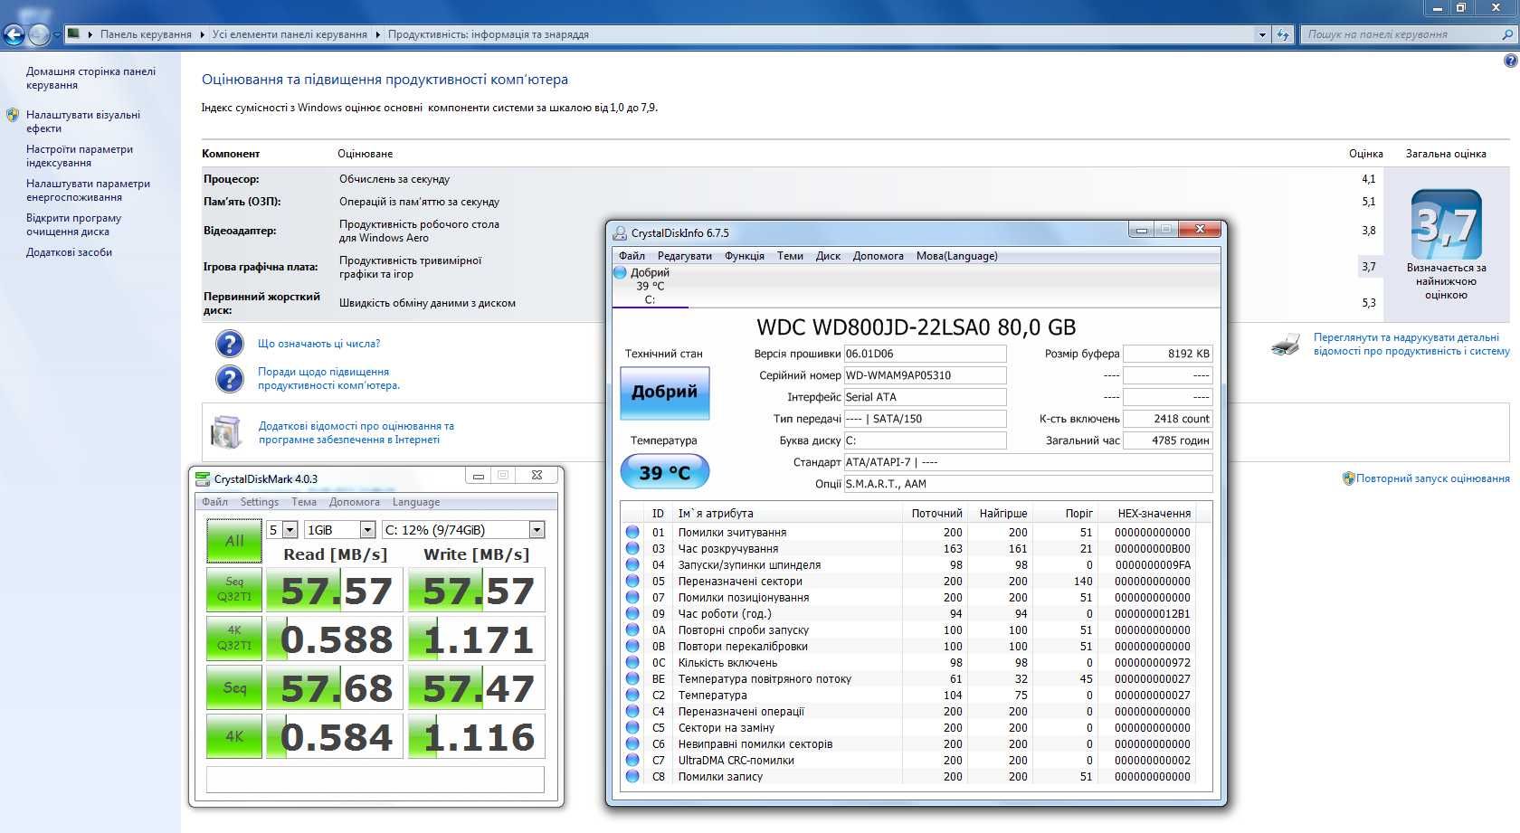Click the empty comment box in CrystalDiskMark
This screenshot has height=833, width=1520.
375,779
